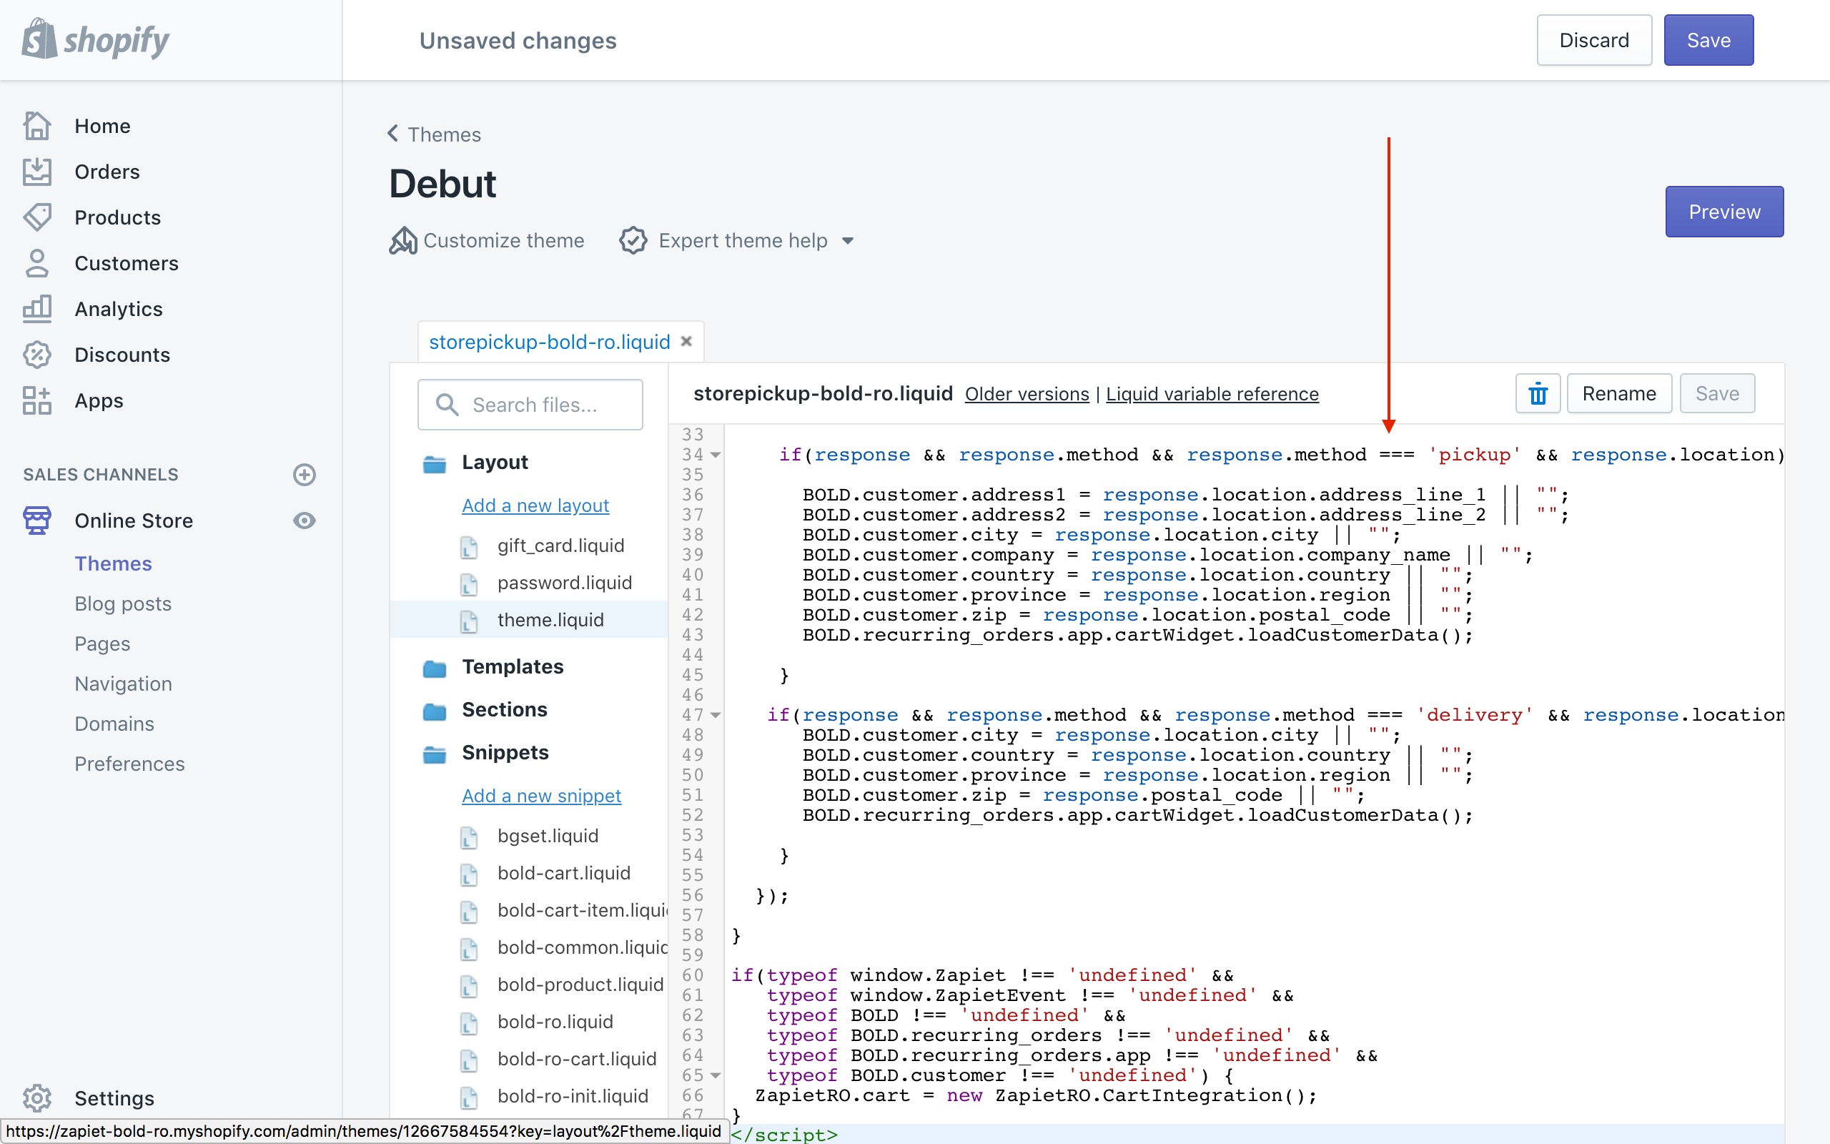Viewport: 1830px width, 1144px height.
Task: Click the Analytics bar chart icon
Action: click(x=36, y=309)
